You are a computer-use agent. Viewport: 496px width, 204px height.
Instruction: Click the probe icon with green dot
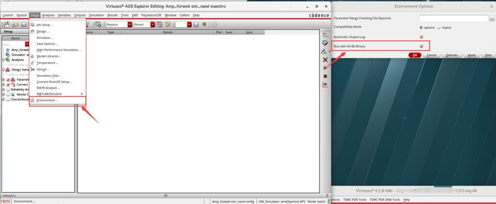324,51
